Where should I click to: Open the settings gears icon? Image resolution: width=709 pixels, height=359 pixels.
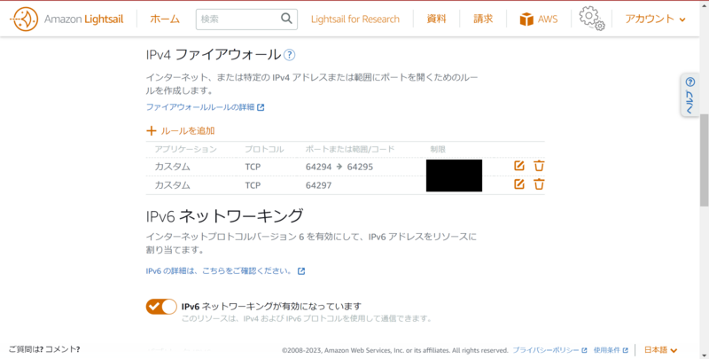(x=591, y=19)
